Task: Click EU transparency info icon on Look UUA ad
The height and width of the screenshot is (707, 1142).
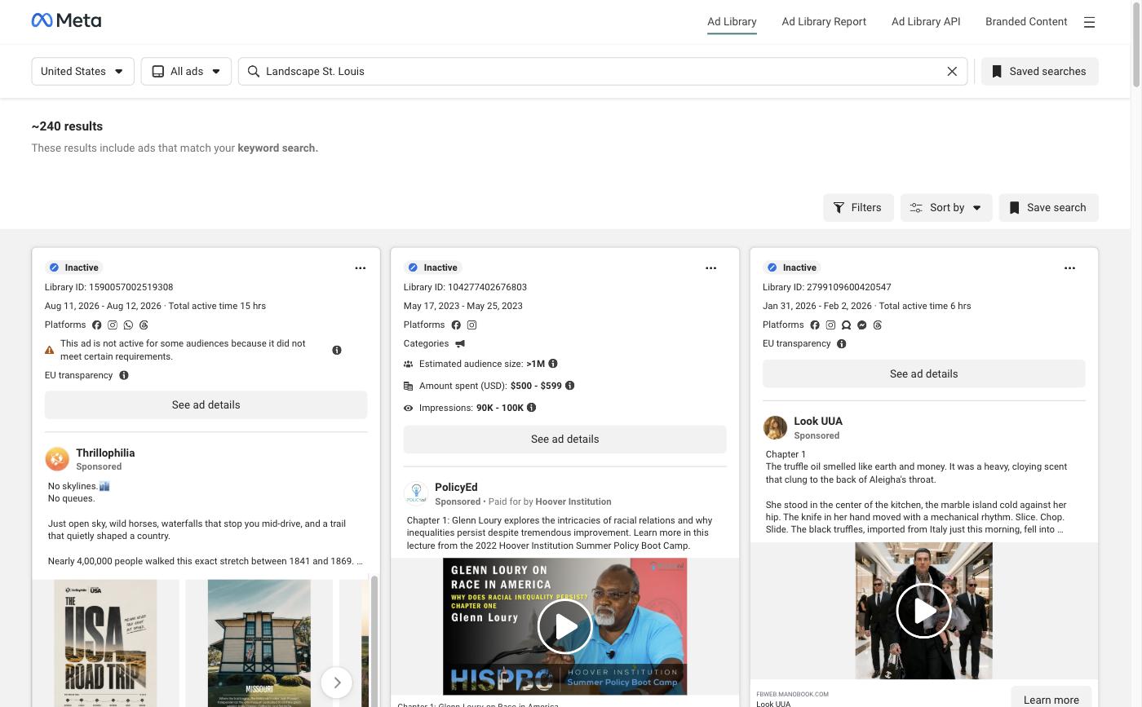Action: coord(842,344)
